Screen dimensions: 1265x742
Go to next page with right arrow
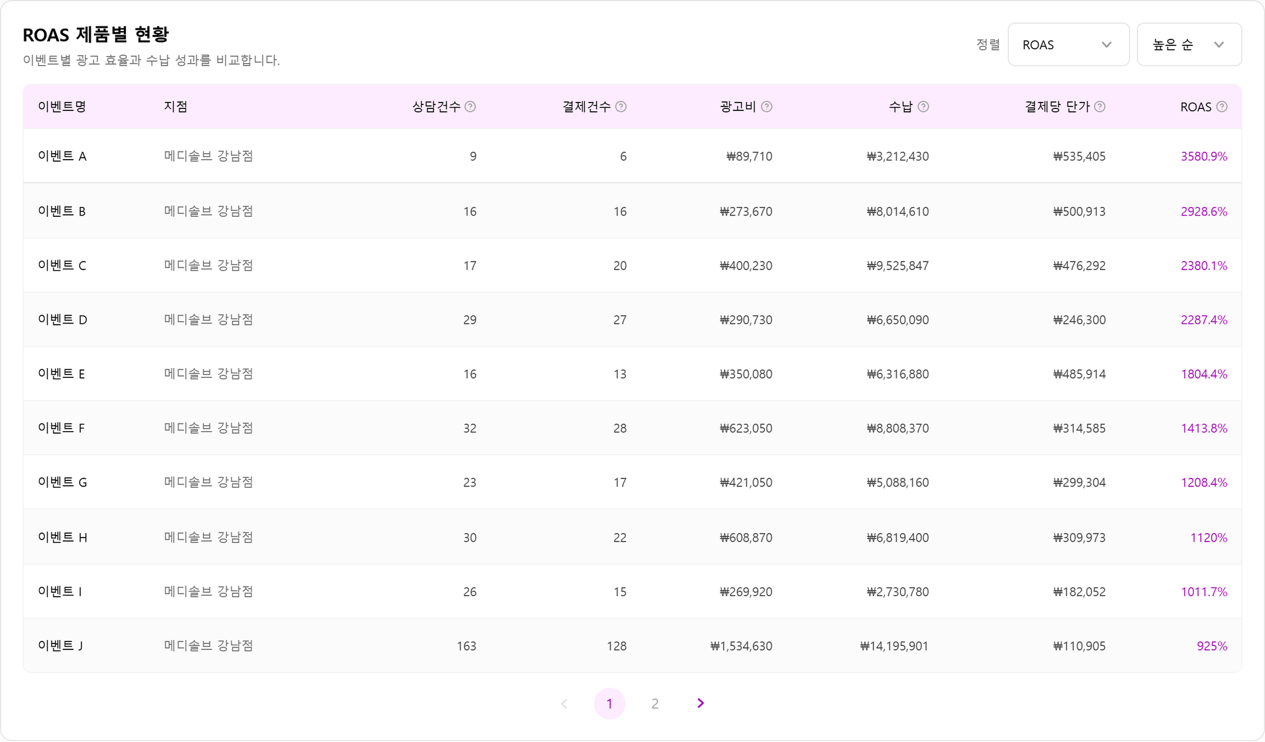tap(700, 703)
